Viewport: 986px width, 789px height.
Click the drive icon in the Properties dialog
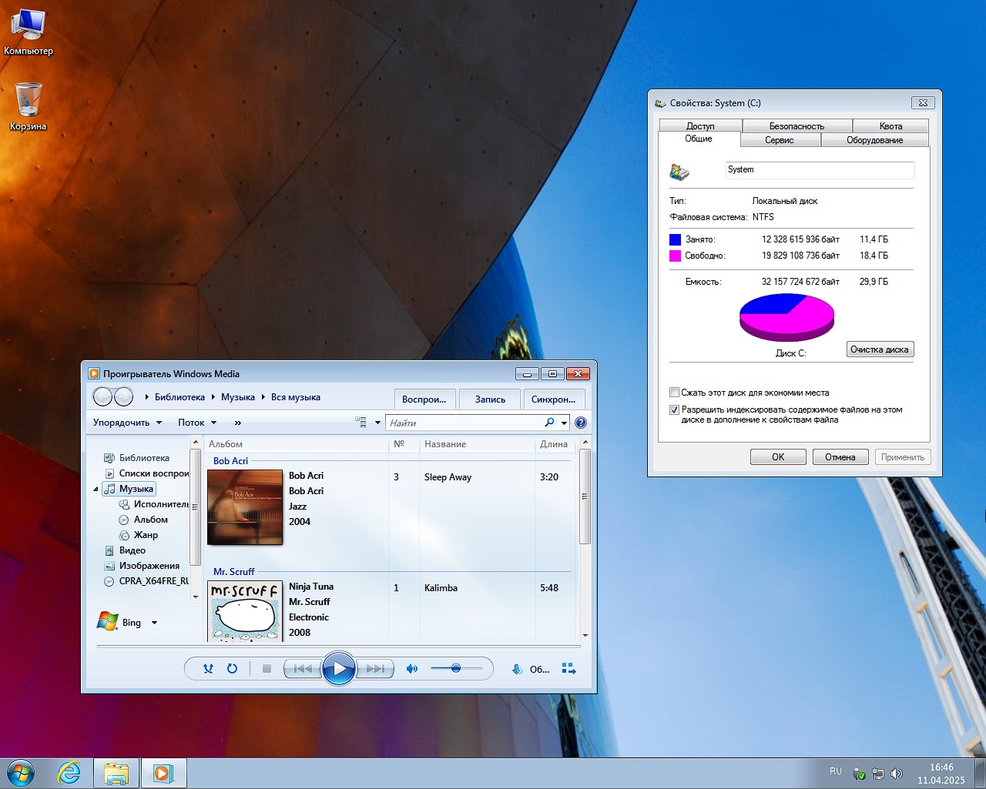click(679, 170)
